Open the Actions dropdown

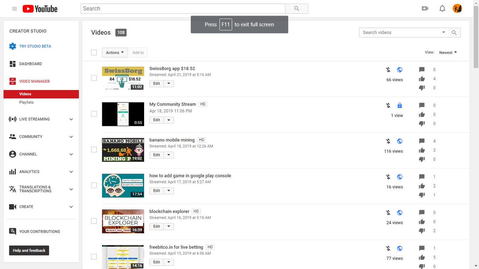coord(115,53)
